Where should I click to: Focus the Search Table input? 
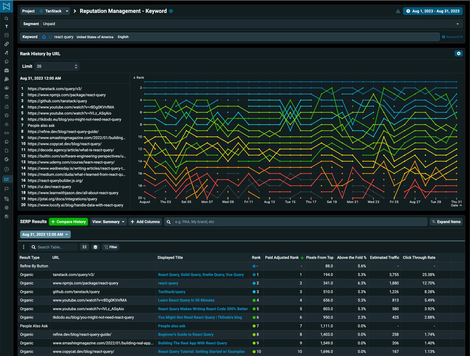pyautogui.click(x=54, y=247)
